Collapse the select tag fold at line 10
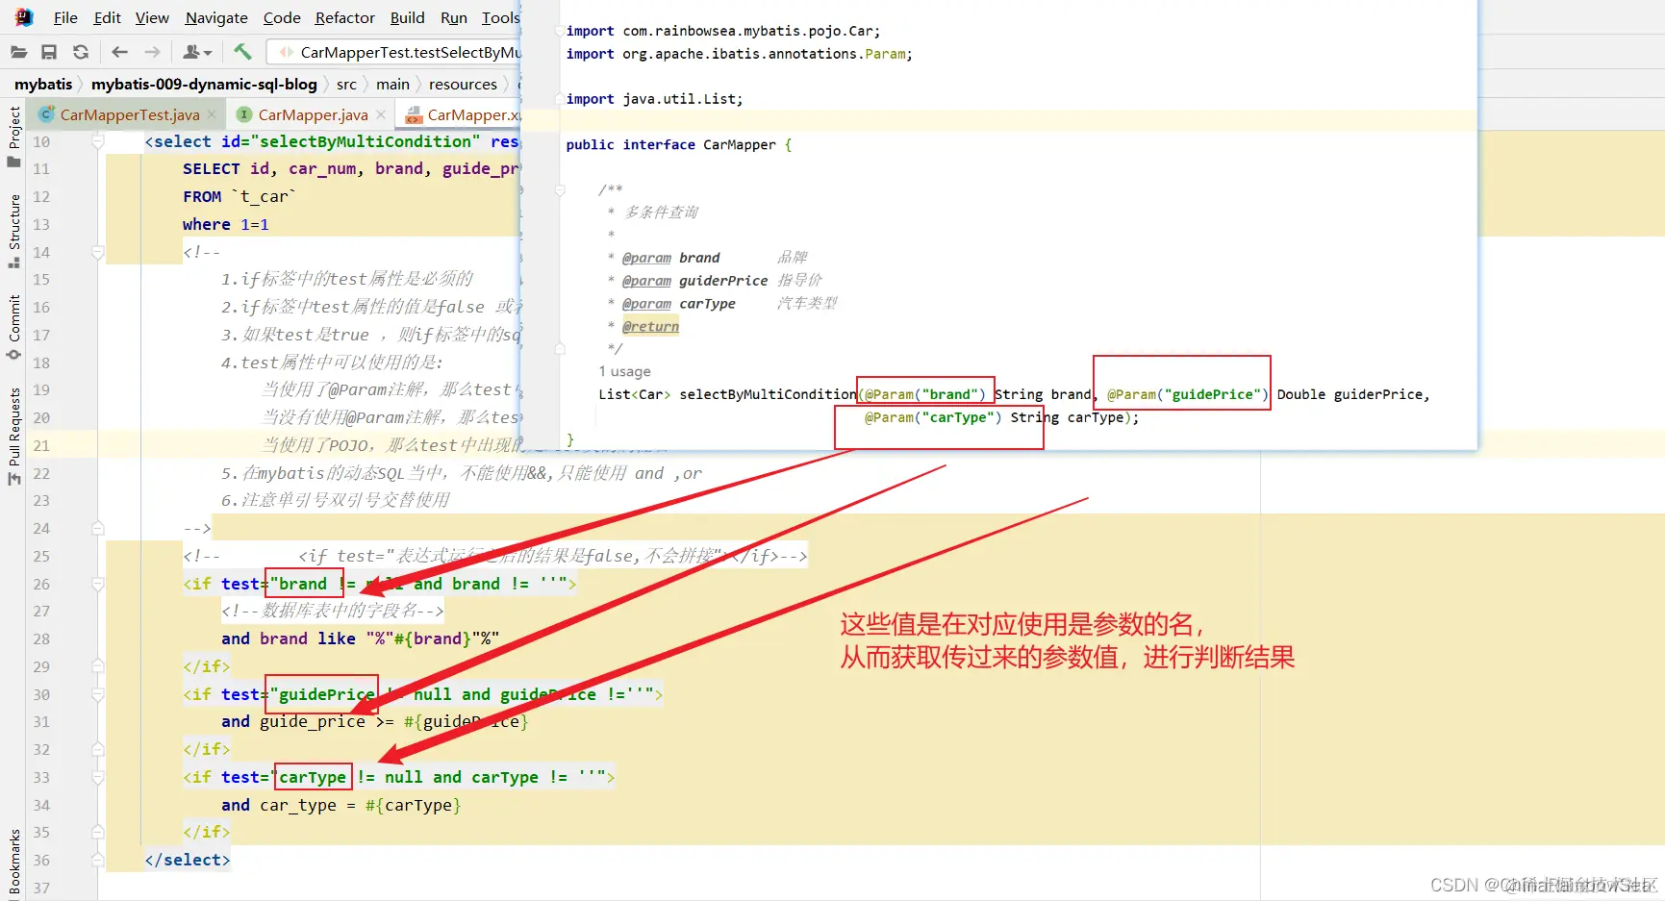Screen dimensions: 1665x901 (97, 141)
